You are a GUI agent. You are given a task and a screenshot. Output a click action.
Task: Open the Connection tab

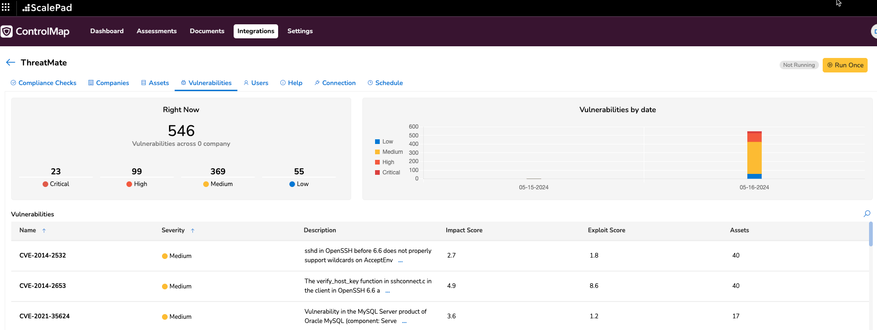[x=335, y=83]
